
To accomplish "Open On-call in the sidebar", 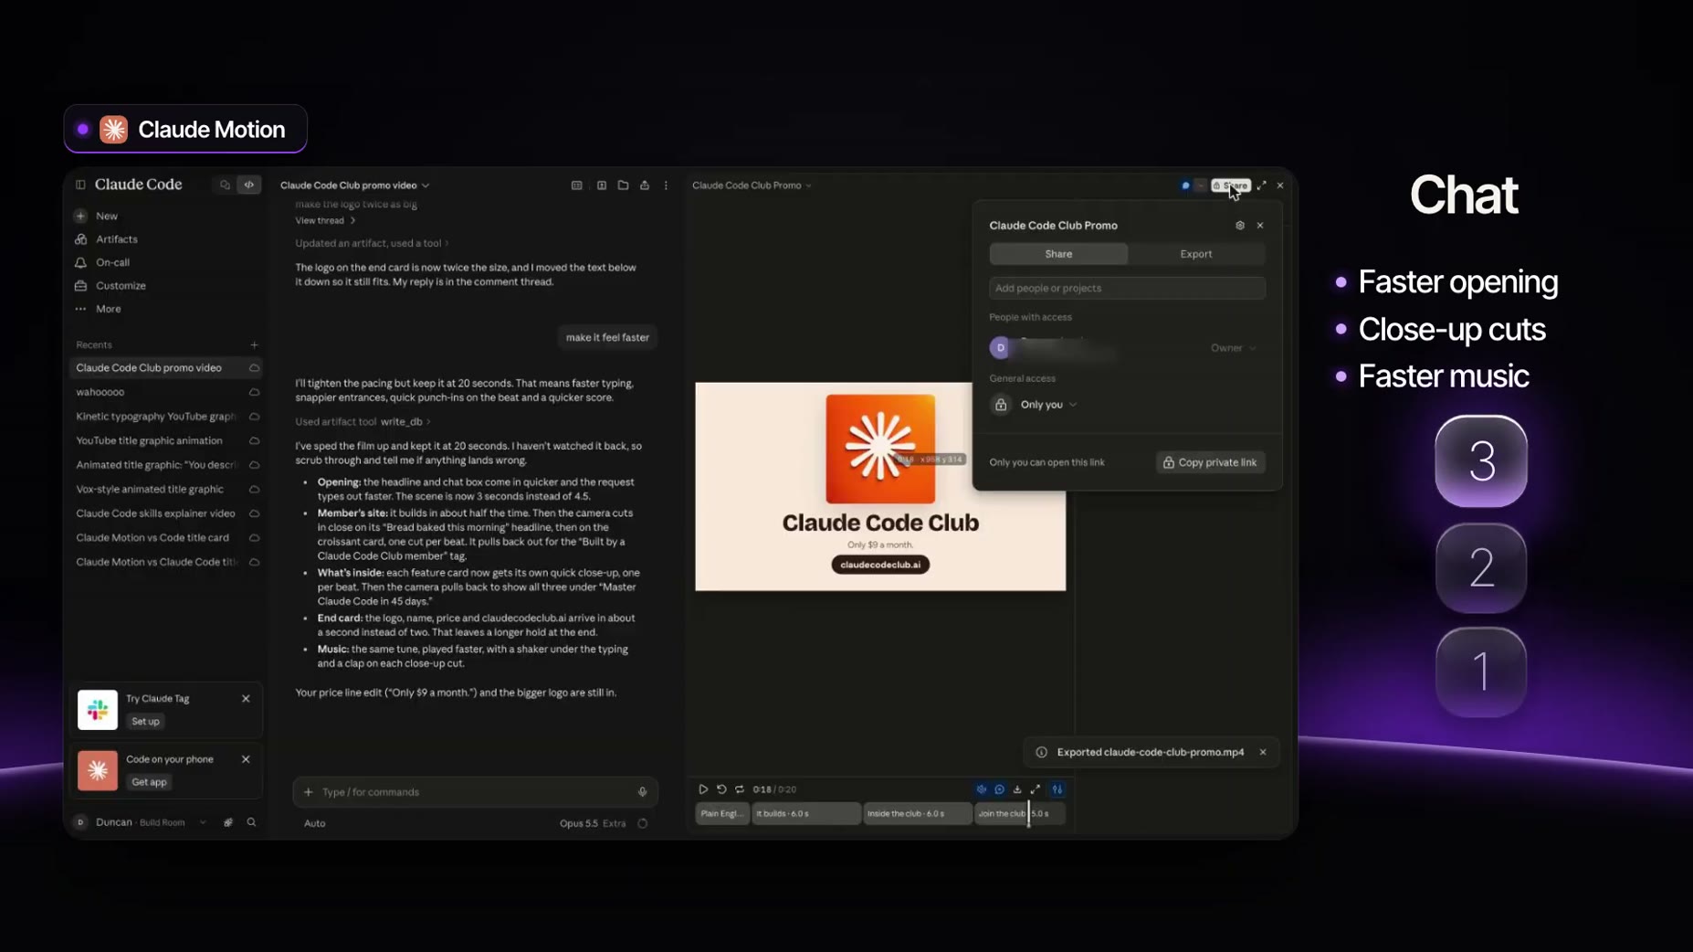I will point(112,262).
